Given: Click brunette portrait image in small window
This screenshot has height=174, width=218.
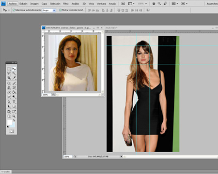Looking at the screenshot, I should pyautogui.click(x=73, y=63).
